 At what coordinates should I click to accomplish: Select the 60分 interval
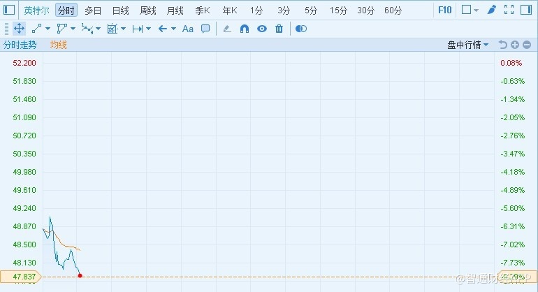point(393,10)
